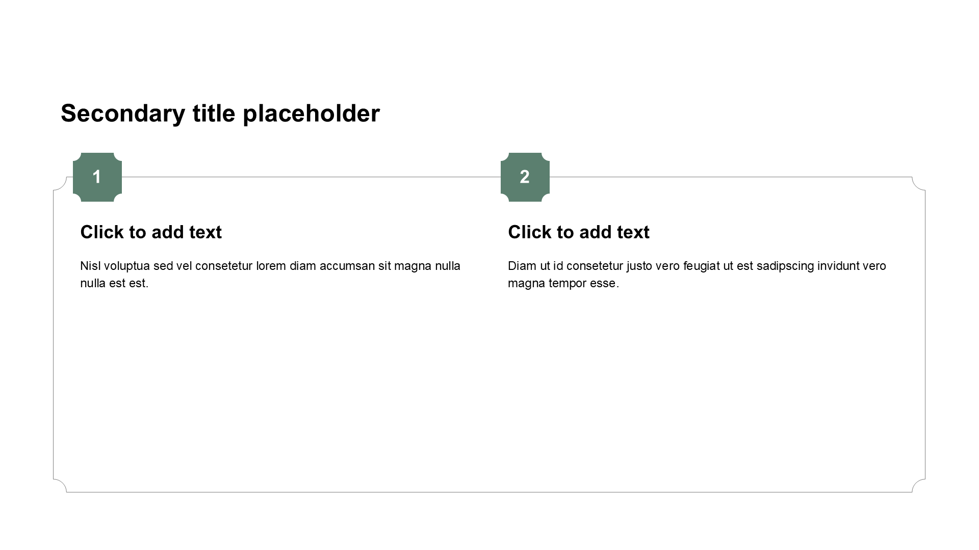Image resolution: width=979 pixels, height=550 pixels.
Task: Select the "Secondary title placeholder" heading
Action: (220, 114)
